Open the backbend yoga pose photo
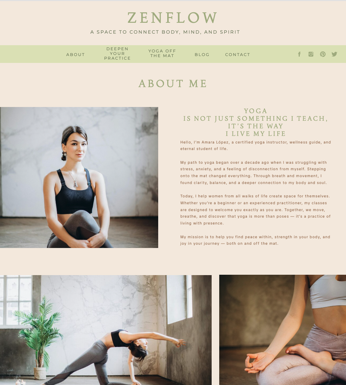346x385 pixels. [106, 330]
